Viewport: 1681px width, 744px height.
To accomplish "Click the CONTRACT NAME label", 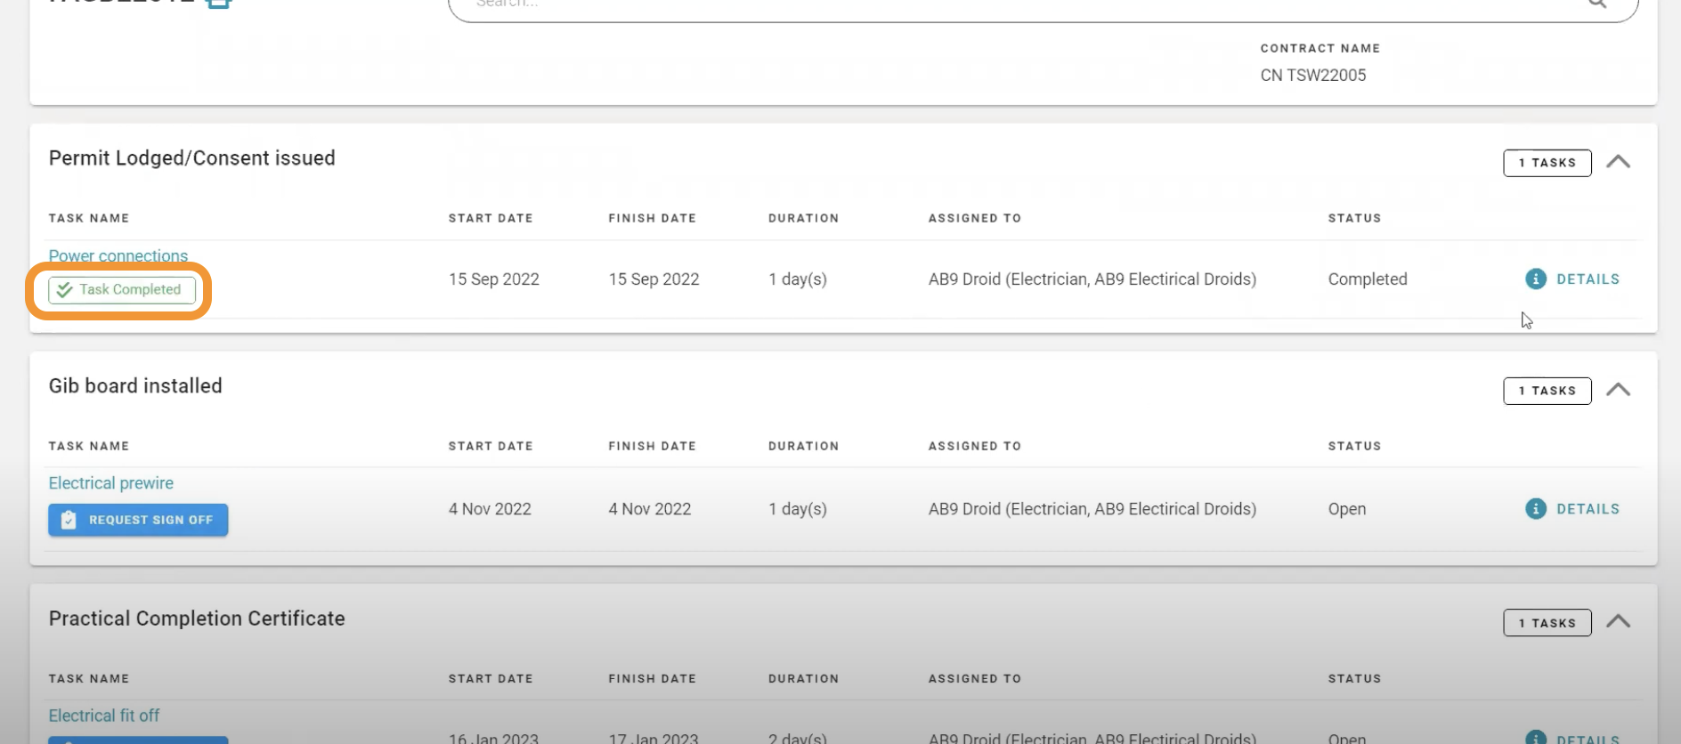I will coord(1320,48).
